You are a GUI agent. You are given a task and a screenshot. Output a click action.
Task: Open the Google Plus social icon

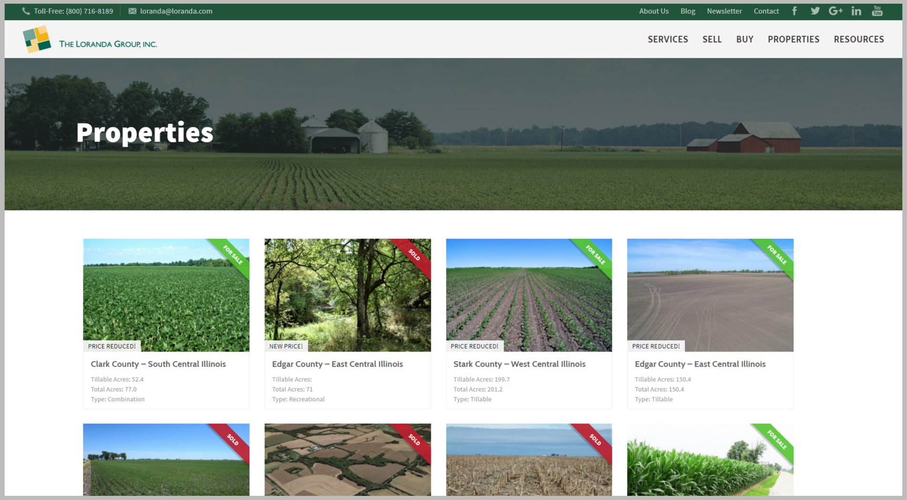coord(836,11)
